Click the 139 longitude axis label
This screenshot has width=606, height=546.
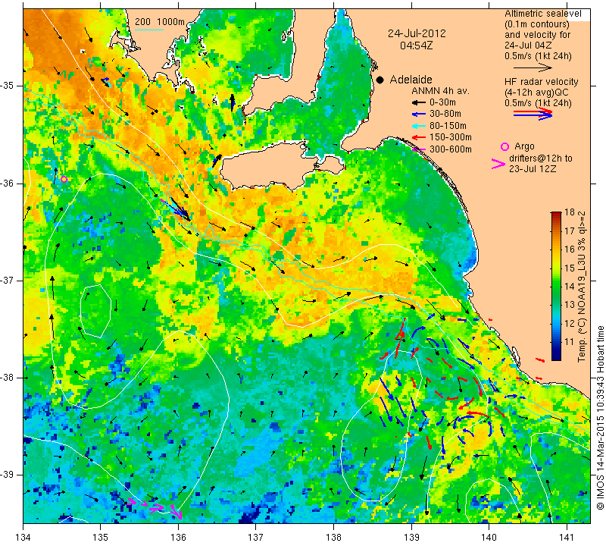411,538
